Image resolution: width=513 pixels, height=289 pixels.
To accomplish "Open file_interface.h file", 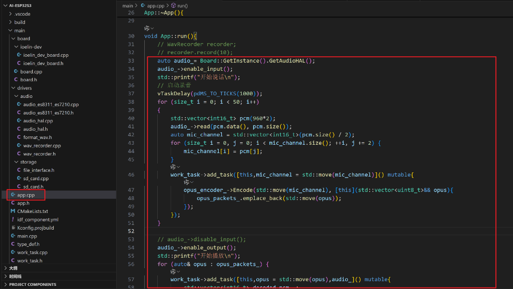I will 39,170.
